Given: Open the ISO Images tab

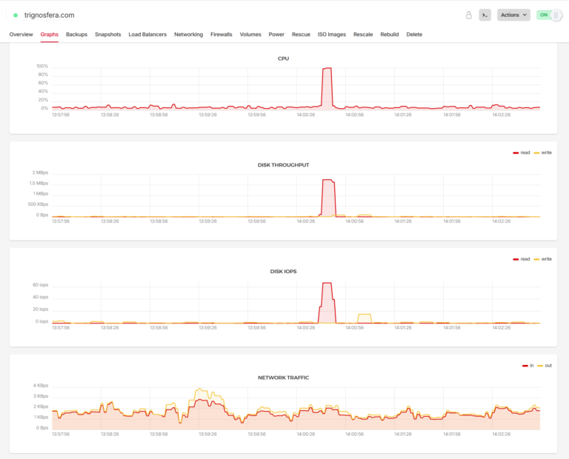Looking at the screenshot, I should (x=332, y=34).
